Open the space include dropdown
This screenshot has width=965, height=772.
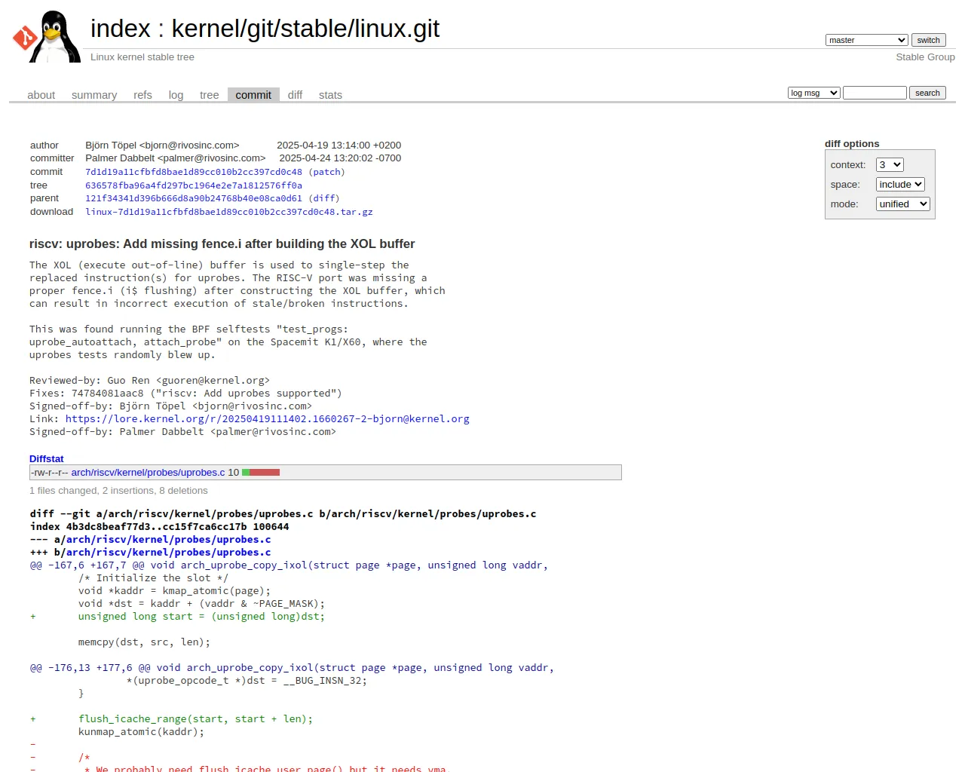click(900, 184)
